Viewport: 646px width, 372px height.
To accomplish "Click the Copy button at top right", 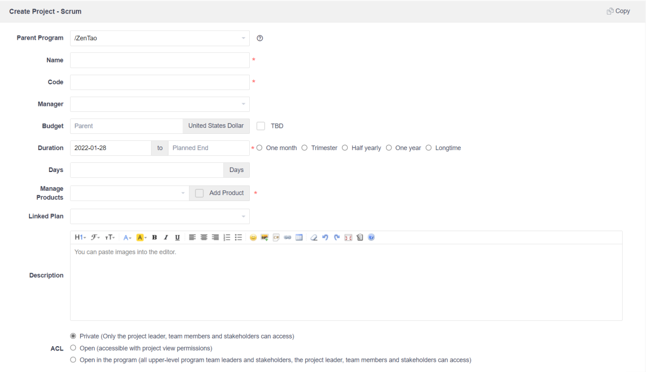I will pyautogui.click(x=618, y=11).
